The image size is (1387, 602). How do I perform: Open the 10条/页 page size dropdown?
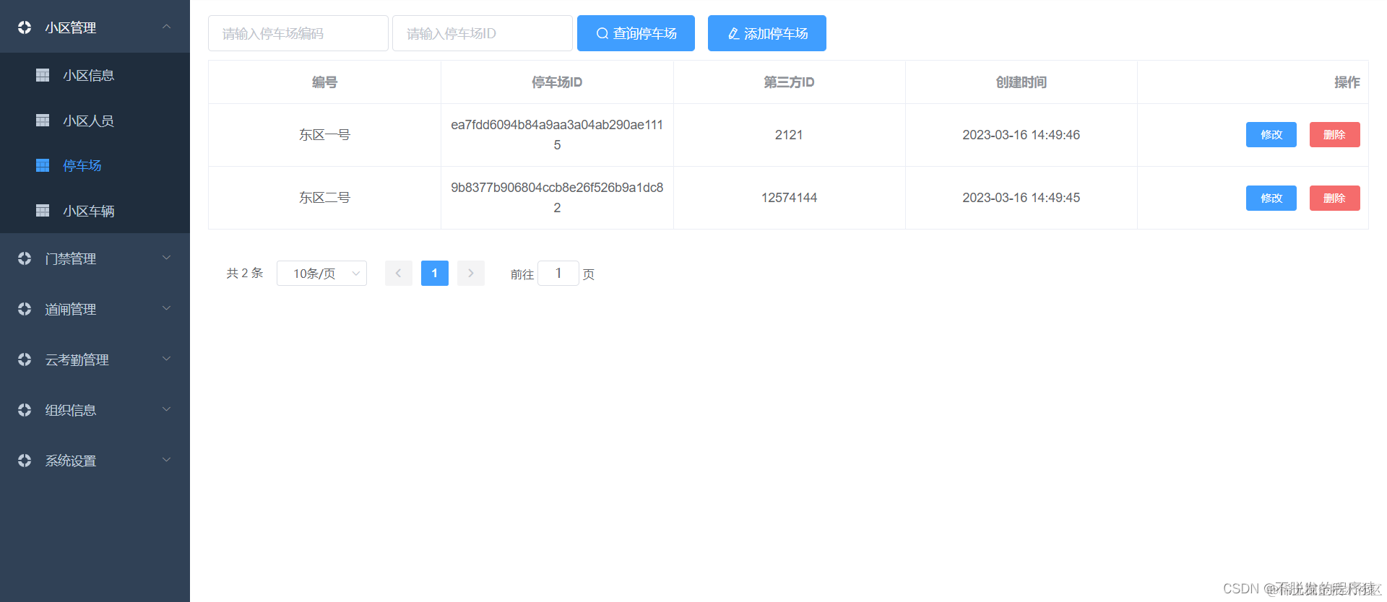321,273
